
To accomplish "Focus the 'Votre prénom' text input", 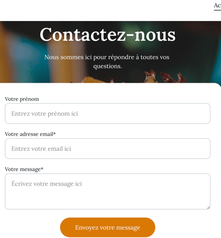I will click(108, 113).
